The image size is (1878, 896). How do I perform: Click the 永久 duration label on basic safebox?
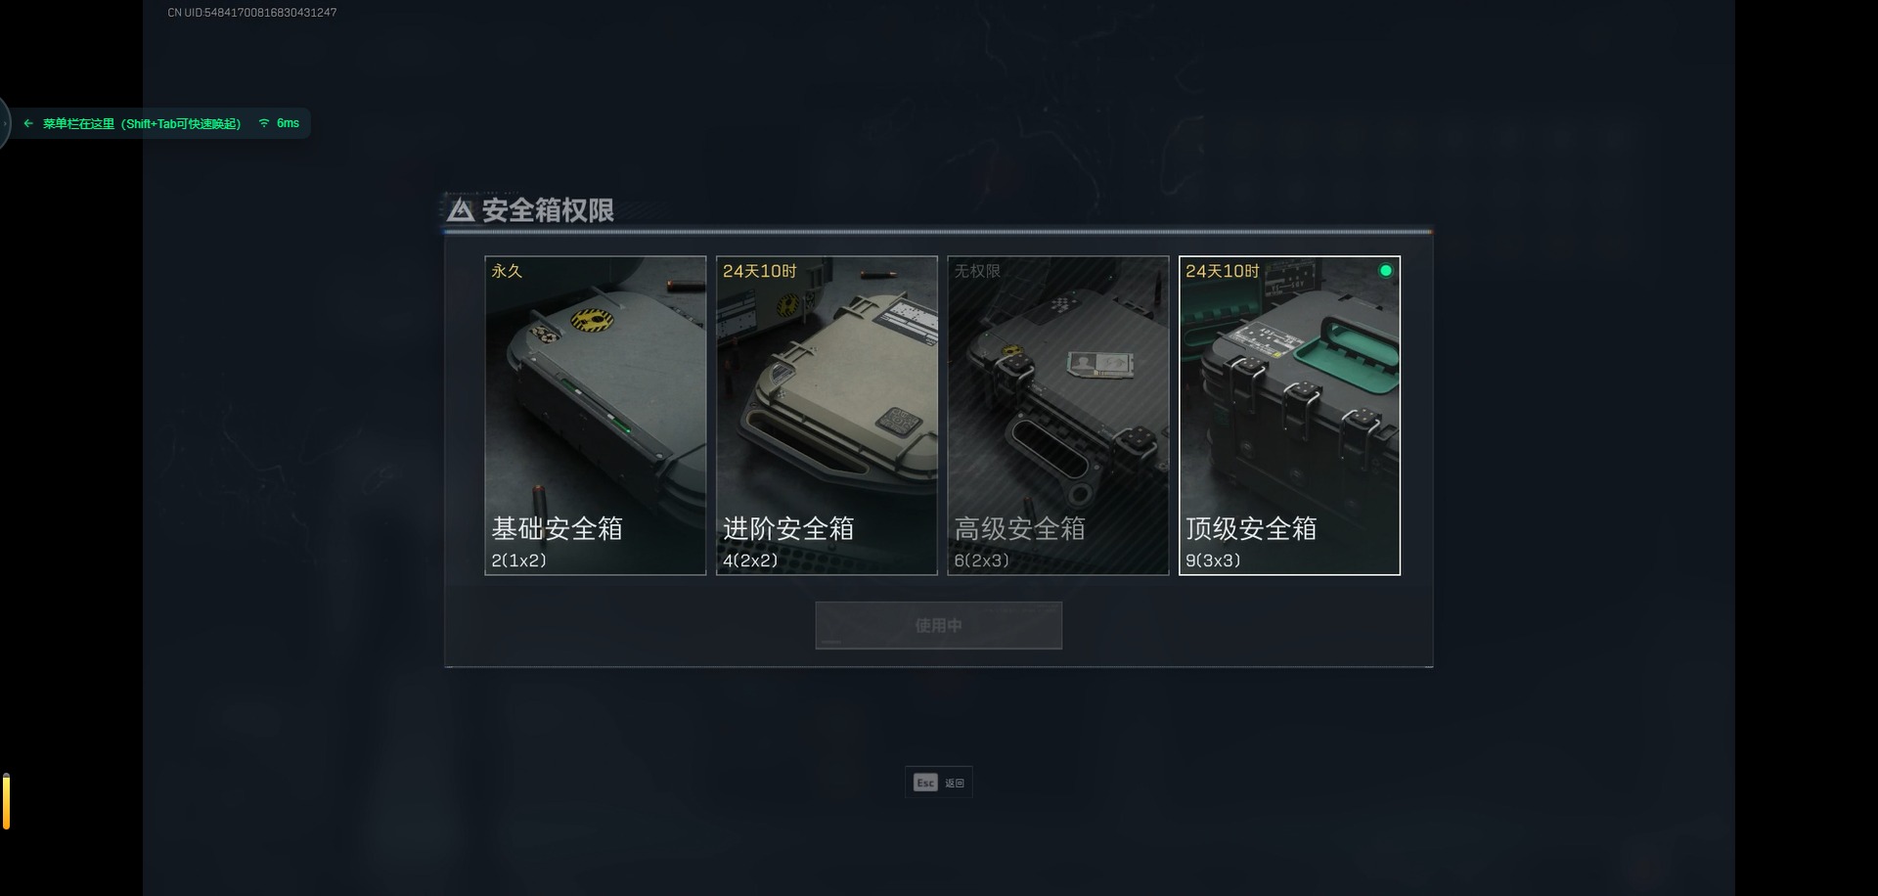[x=507, y=271]
